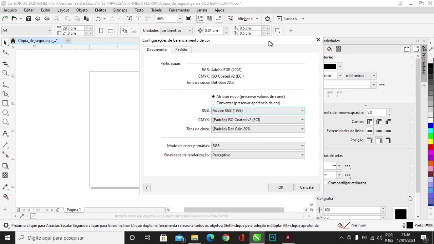Open the Ferramentas menu
Screen dimensions: 434x244
[x=179, y=10]
